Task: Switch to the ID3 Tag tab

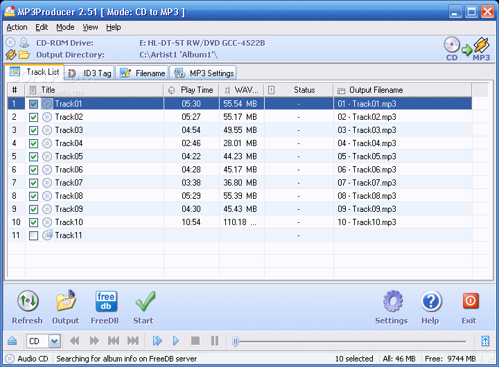Action: tap(89, 73)
